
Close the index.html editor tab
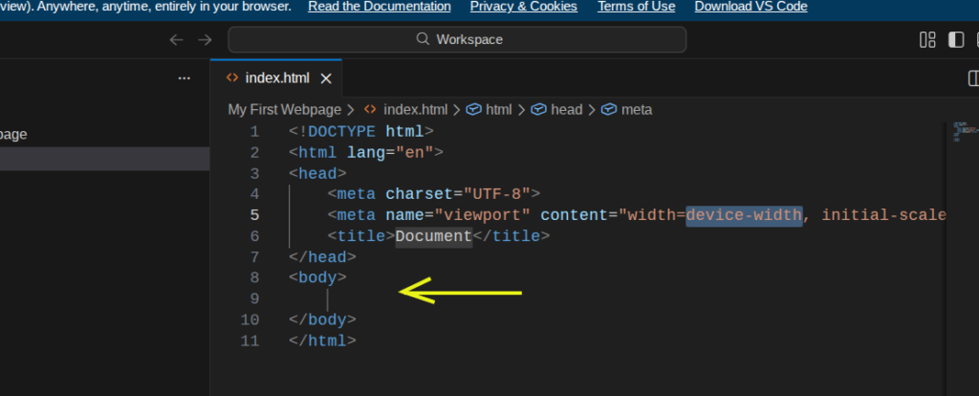click(326, 78)
